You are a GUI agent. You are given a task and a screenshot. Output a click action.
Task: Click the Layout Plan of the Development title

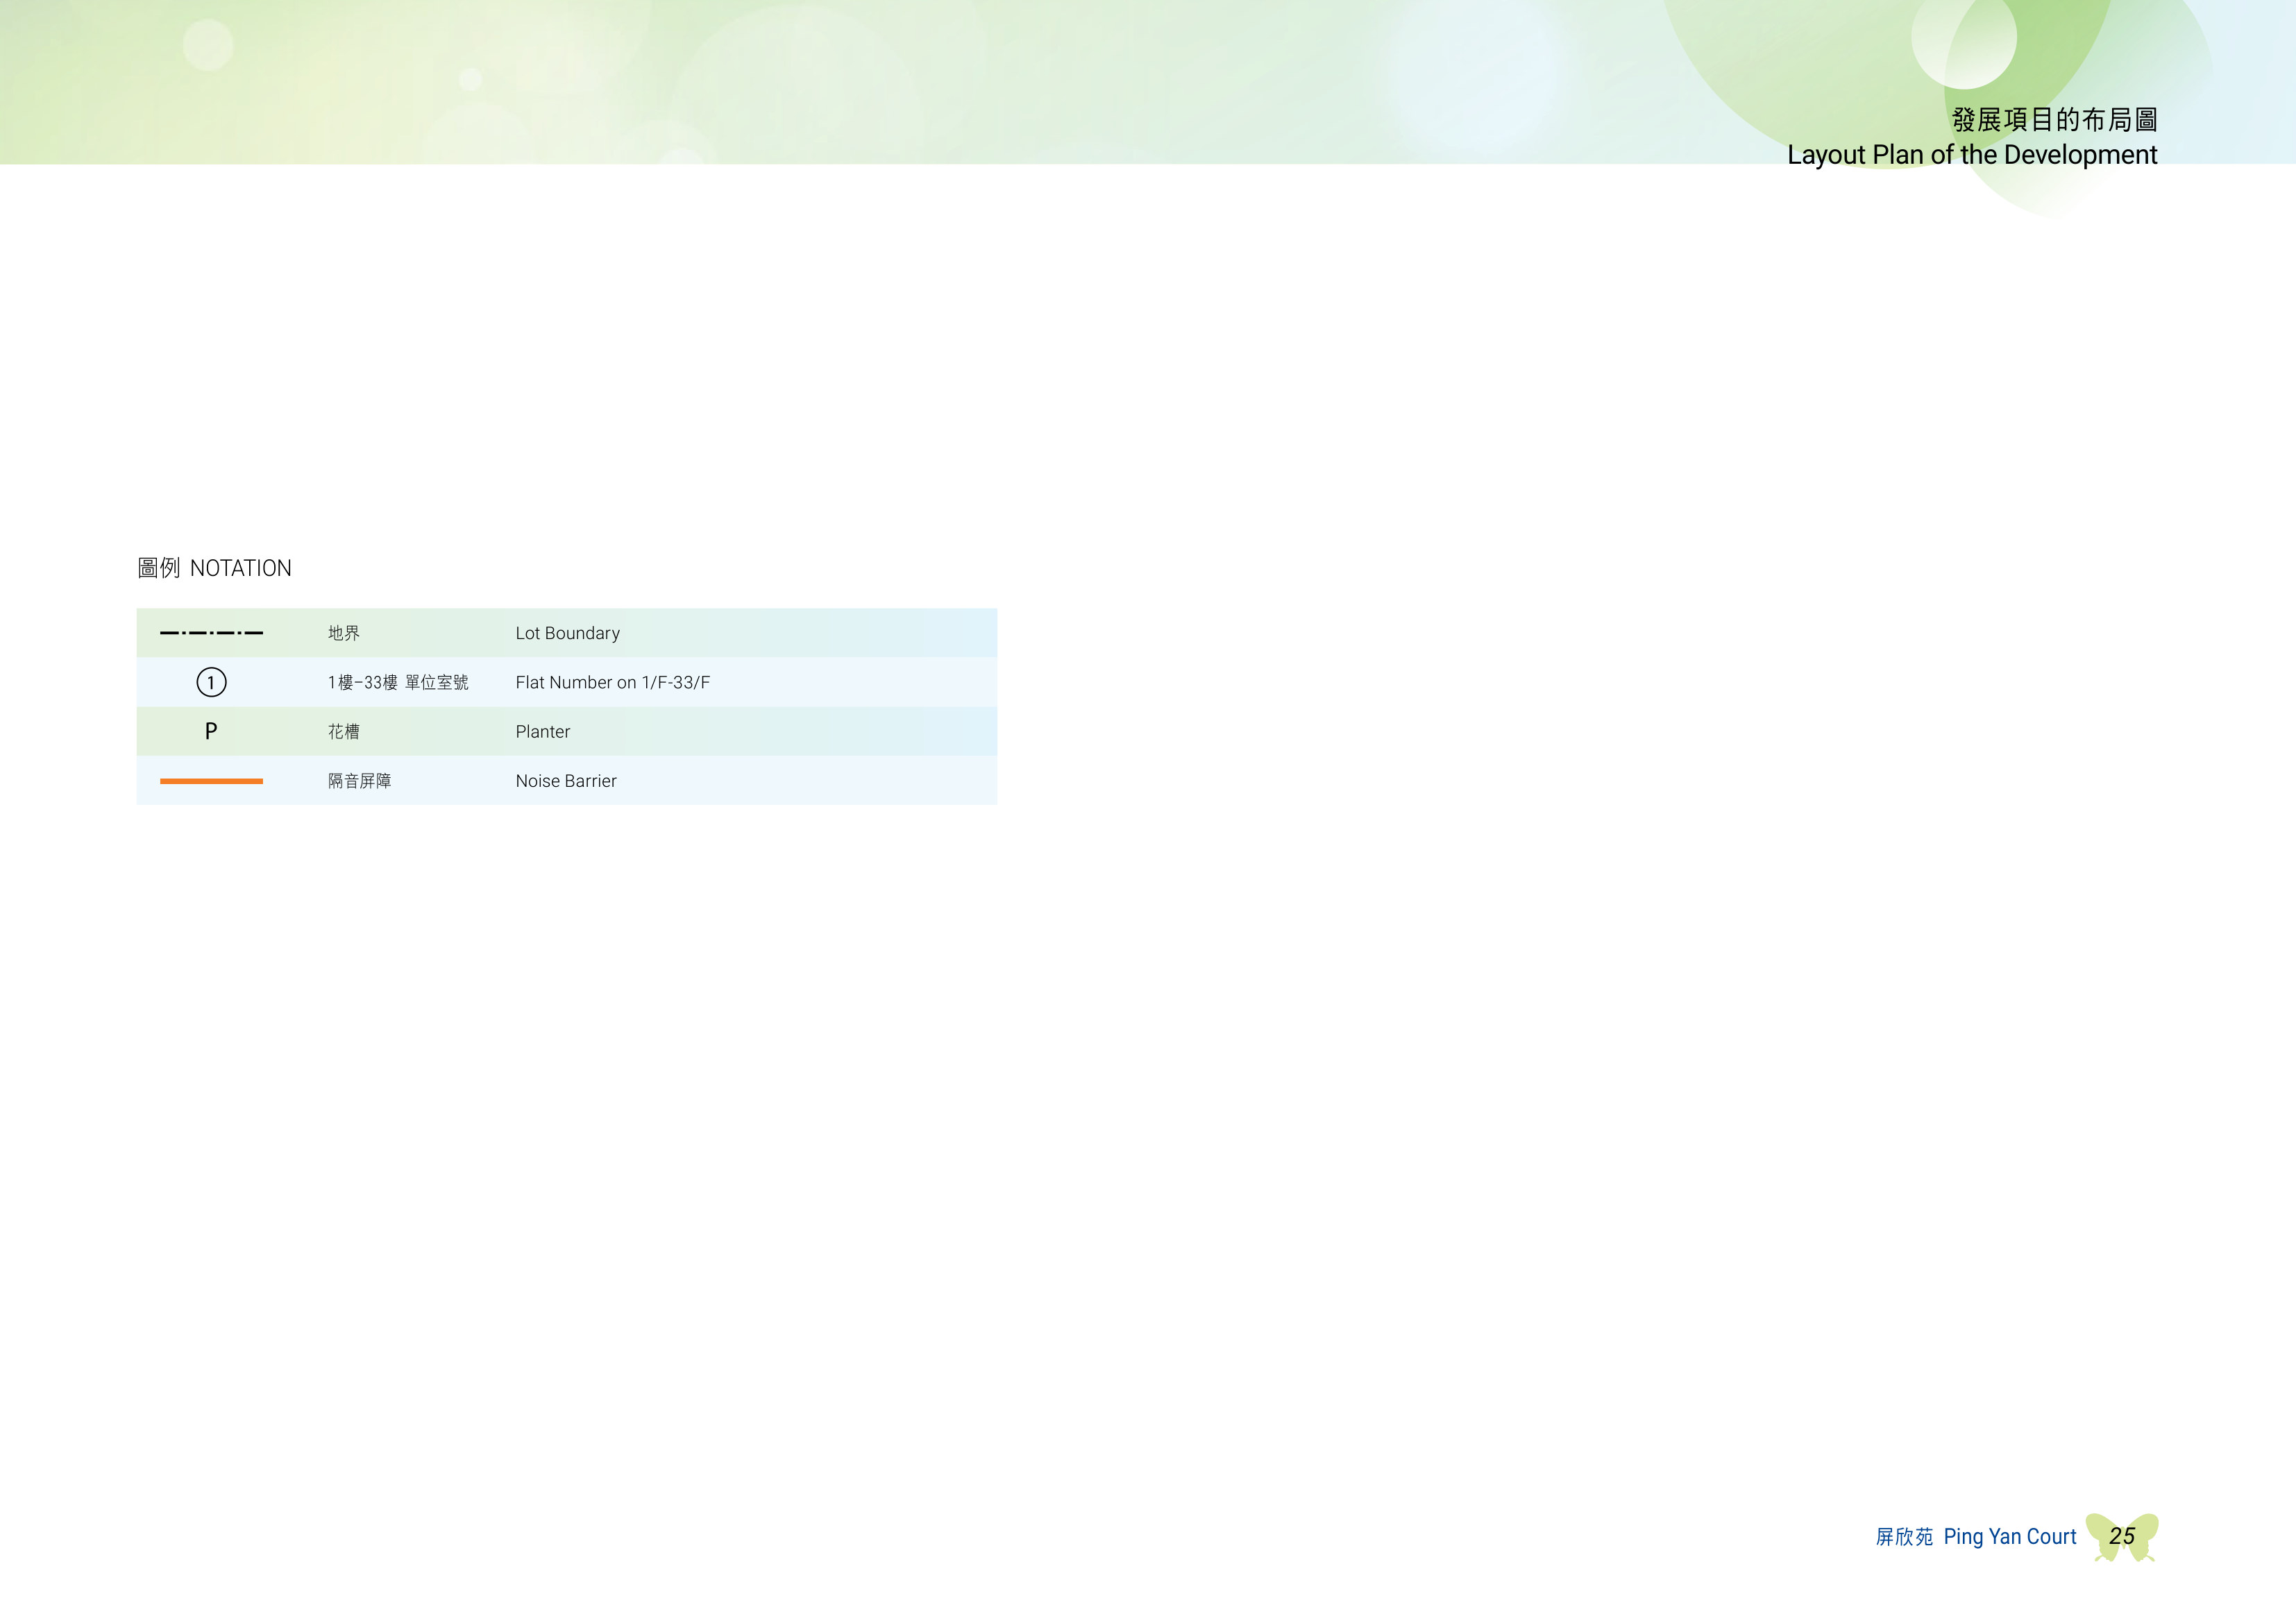point(1972,155)
